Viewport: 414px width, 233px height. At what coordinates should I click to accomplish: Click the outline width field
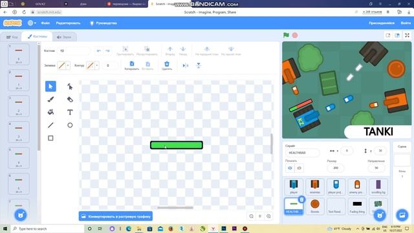pyautogui.click(x=110, y=65)
